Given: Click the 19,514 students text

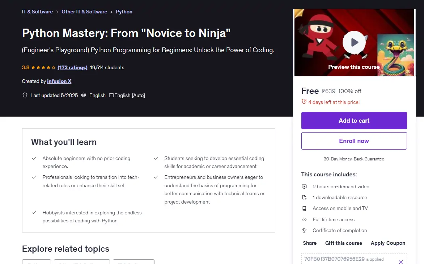Looking at the screenshot, I should tap(107, 67).
